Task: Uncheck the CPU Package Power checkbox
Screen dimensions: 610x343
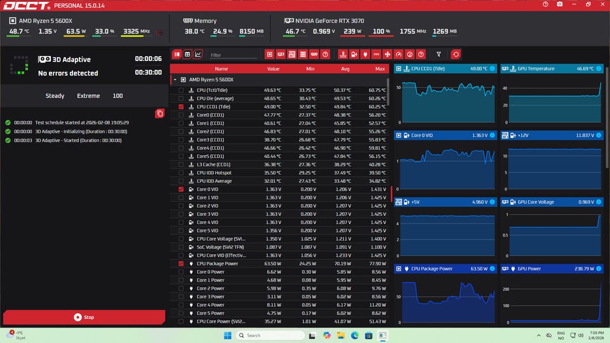Action: pyautogui.click(x=181, y=264)
